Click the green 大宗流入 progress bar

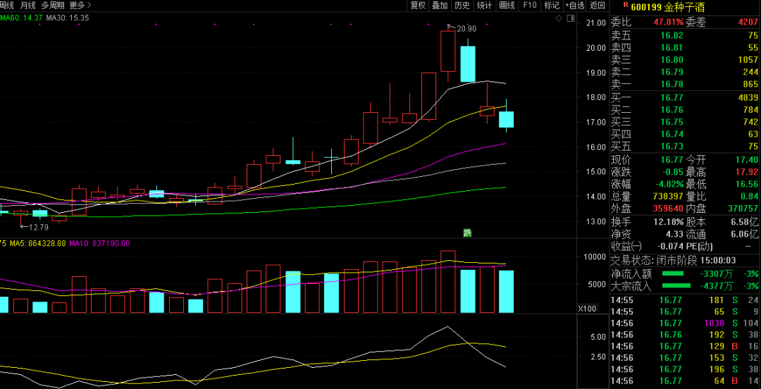pyautogui.click(x=676, y=285)
